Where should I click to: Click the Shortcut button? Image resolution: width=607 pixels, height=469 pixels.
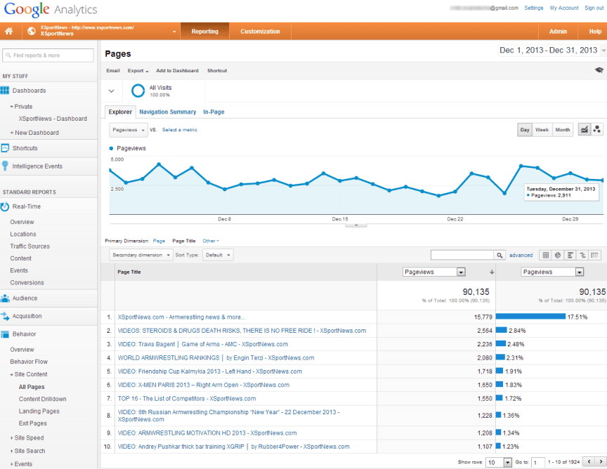pos(217,70)
